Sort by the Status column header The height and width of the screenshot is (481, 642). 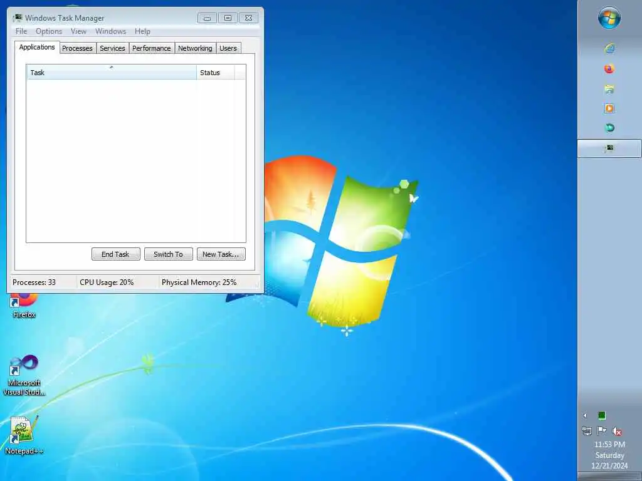coord(216,73)
